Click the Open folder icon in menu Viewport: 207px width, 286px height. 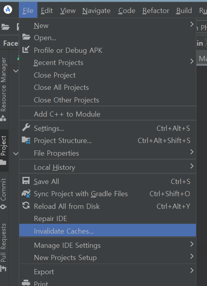[26, 37]
